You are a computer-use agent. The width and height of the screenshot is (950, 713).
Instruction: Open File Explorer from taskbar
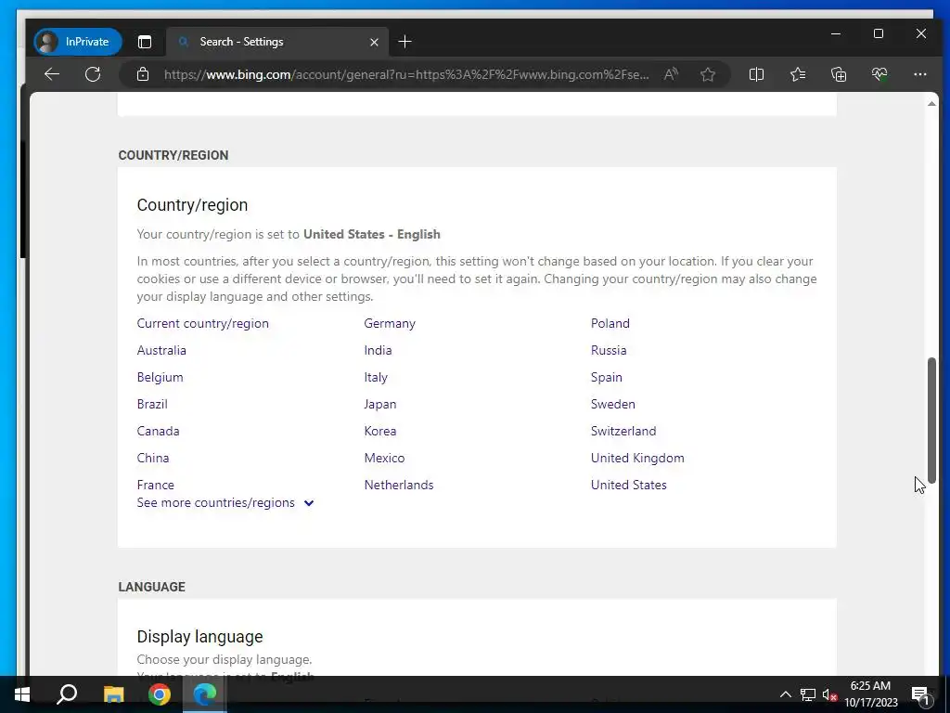click(113, 694)
